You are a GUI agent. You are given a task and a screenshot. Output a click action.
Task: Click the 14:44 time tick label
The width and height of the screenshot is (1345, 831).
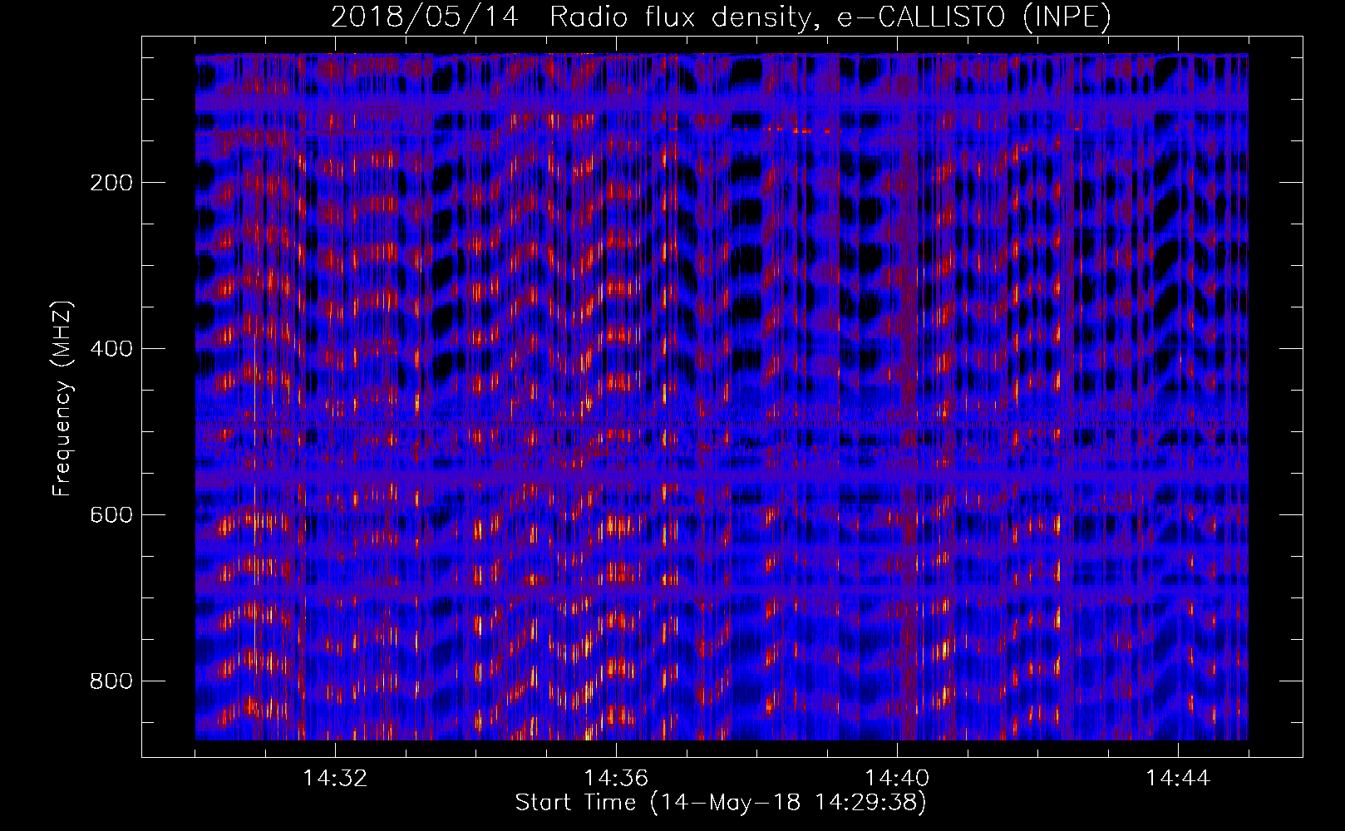point(1178,779)
